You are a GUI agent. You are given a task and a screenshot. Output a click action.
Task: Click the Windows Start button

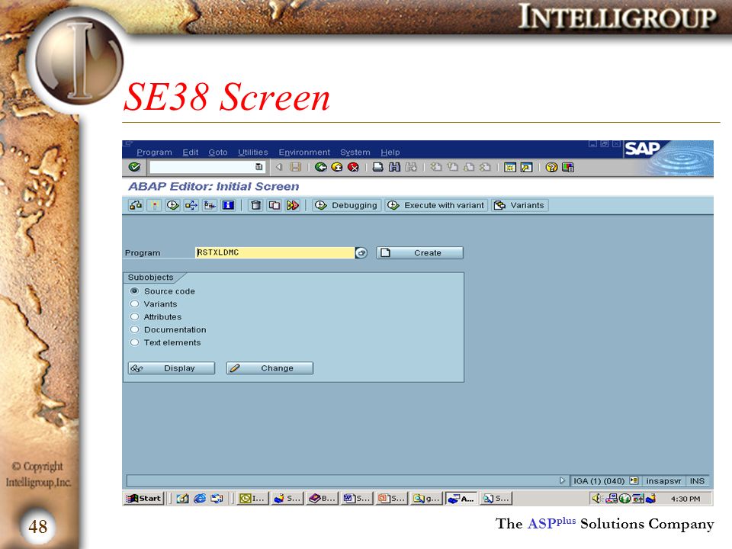pyautogui.click(x=144, y=499)
